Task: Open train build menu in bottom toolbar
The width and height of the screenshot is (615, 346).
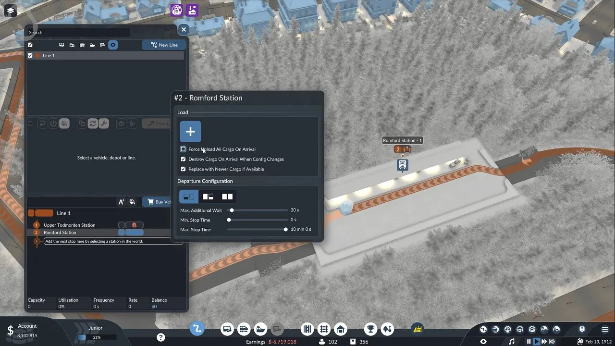Action: (244, 329)
